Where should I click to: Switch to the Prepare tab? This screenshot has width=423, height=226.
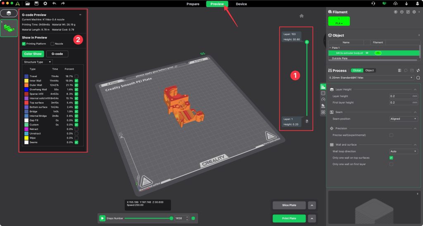coord(193,4)
